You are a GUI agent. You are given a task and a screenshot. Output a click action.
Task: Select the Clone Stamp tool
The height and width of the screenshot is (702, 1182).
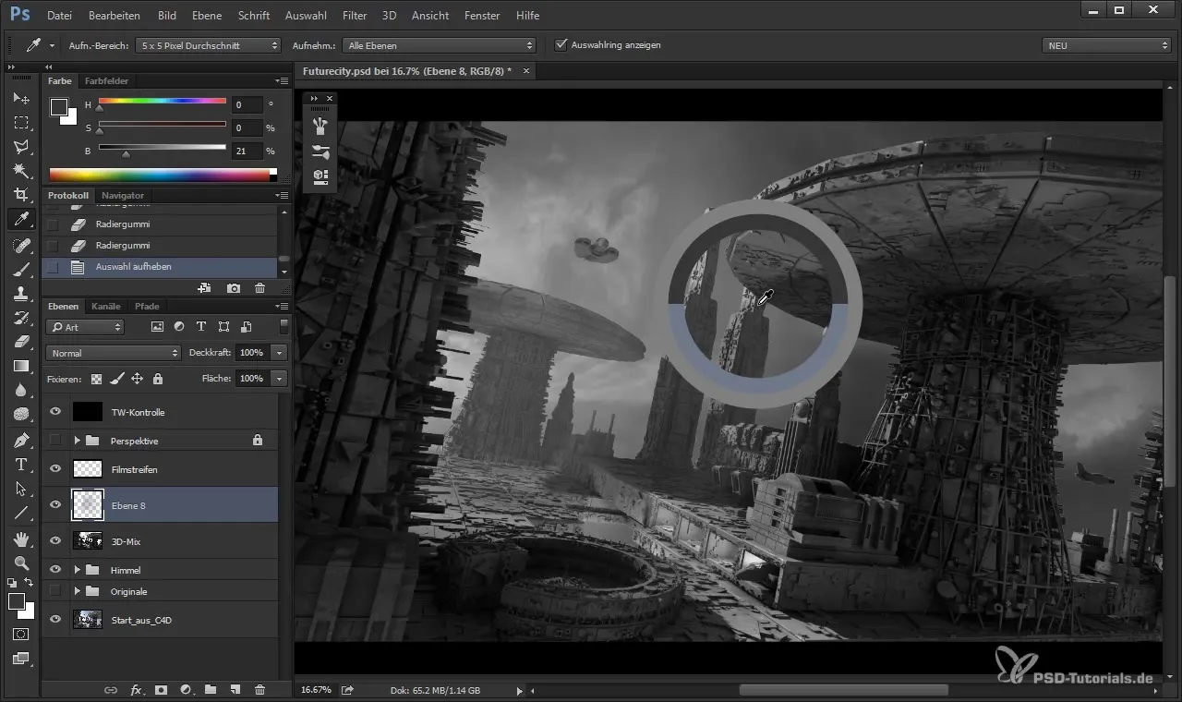click(21, 294)
